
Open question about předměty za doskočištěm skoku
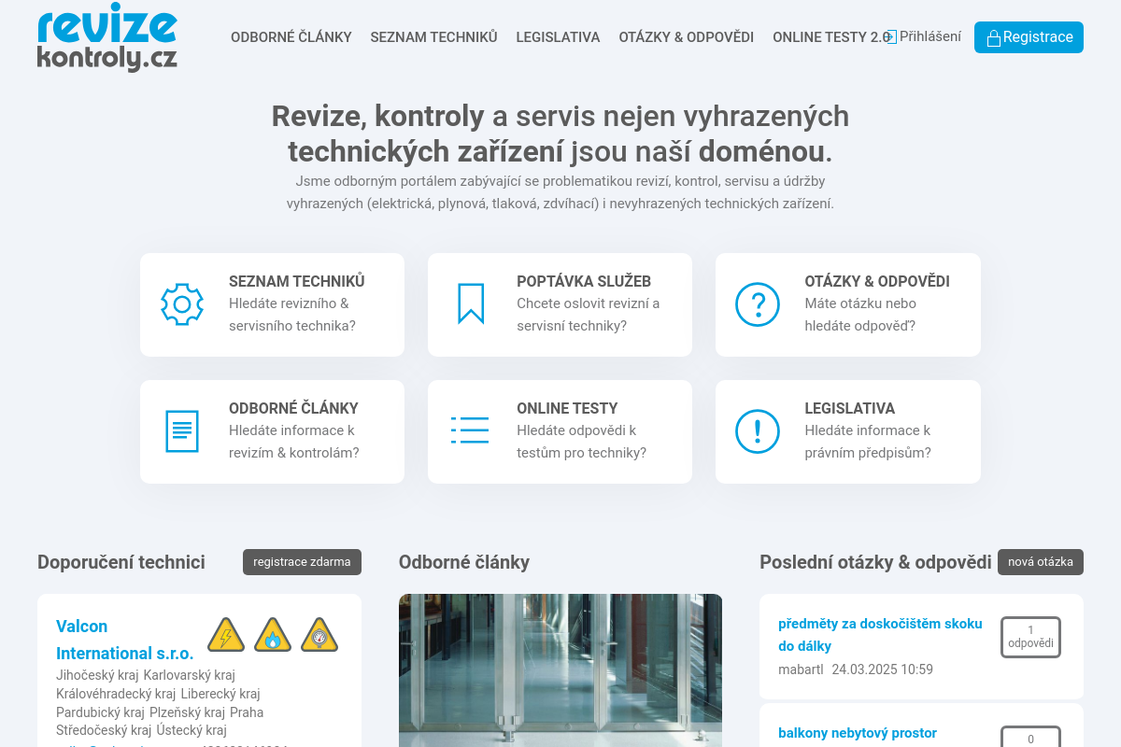[880, 634]
